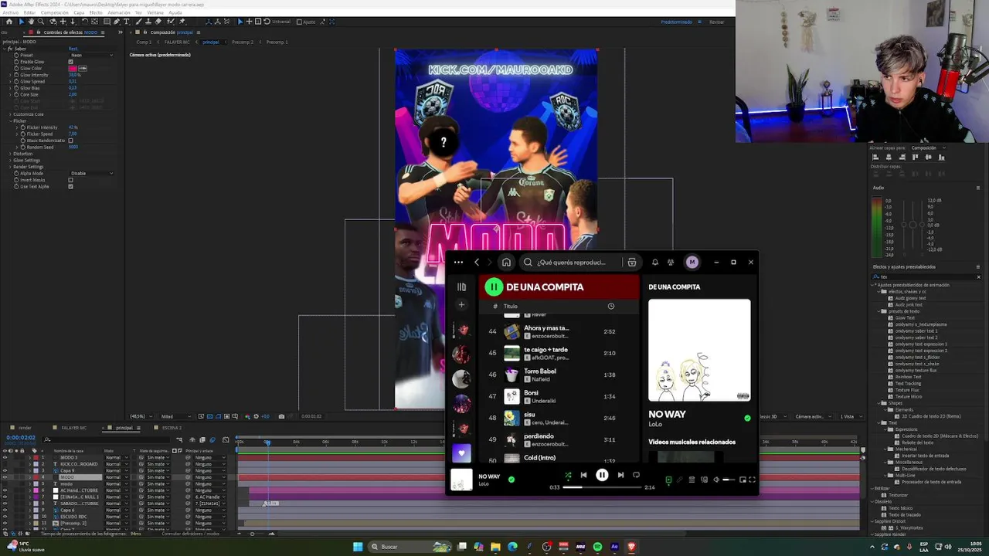
Task: Open Spotify notifications bell
Action: [655, 263]
